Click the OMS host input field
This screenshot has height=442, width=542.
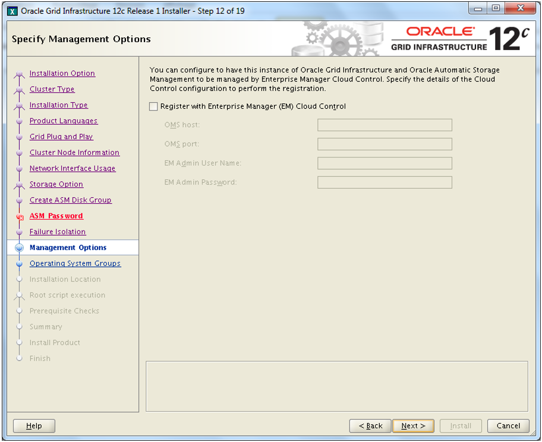pos(385,125)
